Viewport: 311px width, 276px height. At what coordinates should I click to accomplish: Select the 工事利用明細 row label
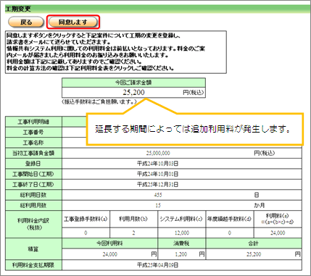33,122
